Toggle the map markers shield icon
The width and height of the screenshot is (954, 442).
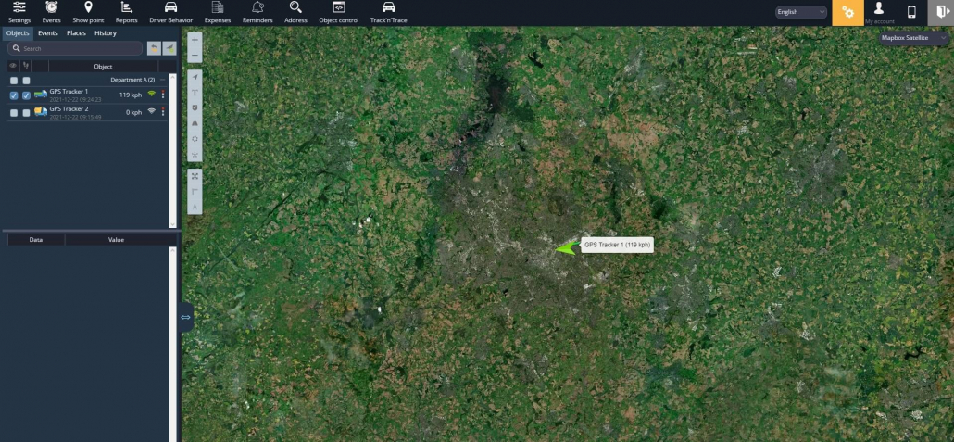coord(195,107)
